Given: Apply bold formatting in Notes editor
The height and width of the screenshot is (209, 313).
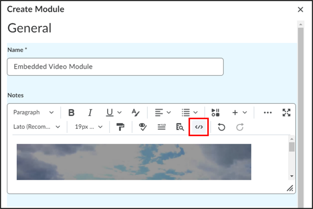Looking at the screenshot, I should (71, 113).
